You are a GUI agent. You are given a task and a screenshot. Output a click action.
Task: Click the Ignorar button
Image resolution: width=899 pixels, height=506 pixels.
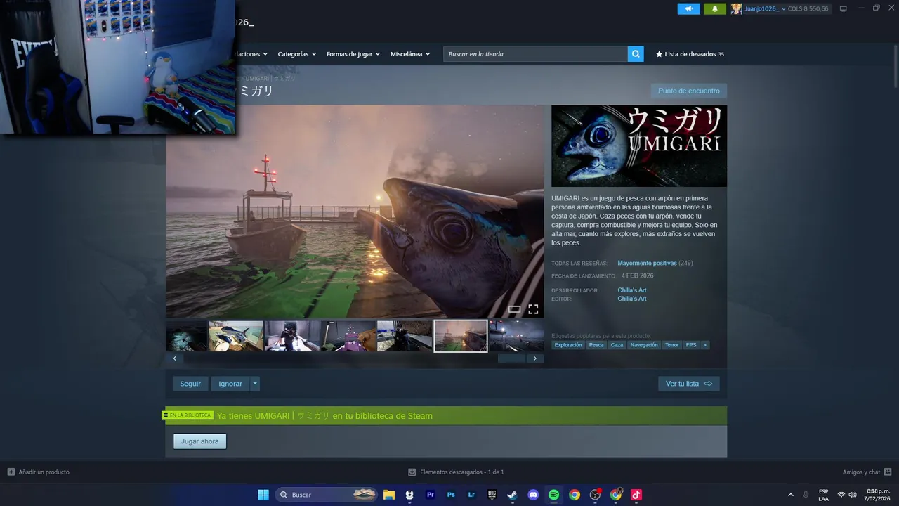coord(230,384)
